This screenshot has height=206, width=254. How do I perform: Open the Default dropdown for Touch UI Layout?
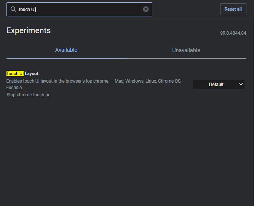(219, 85)
